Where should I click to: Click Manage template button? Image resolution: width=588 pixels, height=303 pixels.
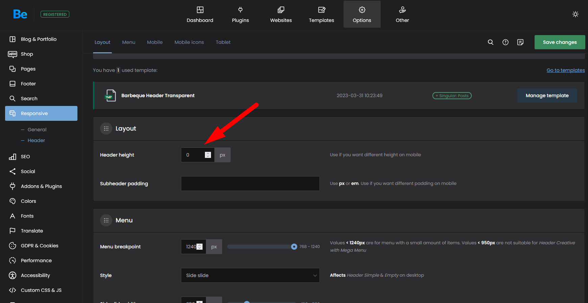pos(547,95)
